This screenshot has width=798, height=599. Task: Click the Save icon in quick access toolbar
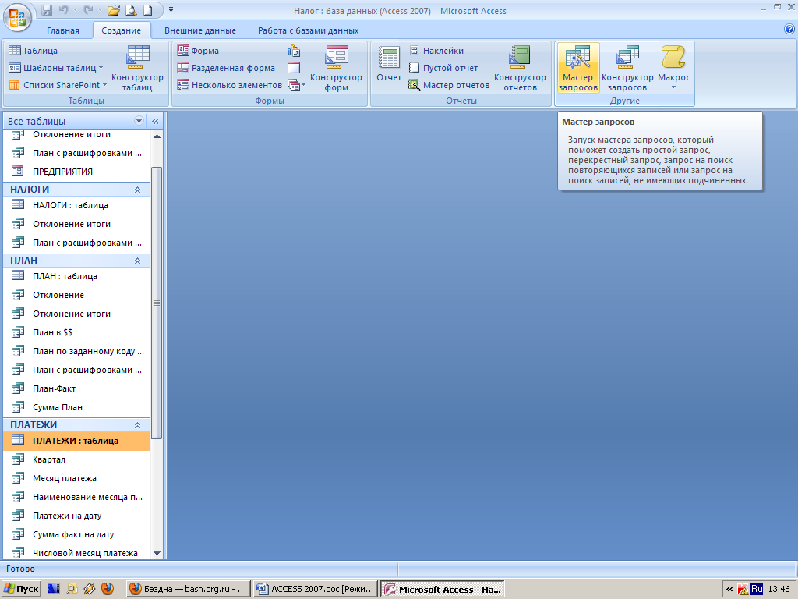tap(47, 9)
